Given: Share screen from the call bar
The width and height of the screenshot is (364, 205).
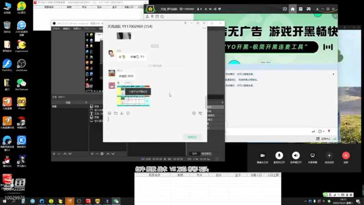Looking at the screenshot, I should click(x=313, y=155).
